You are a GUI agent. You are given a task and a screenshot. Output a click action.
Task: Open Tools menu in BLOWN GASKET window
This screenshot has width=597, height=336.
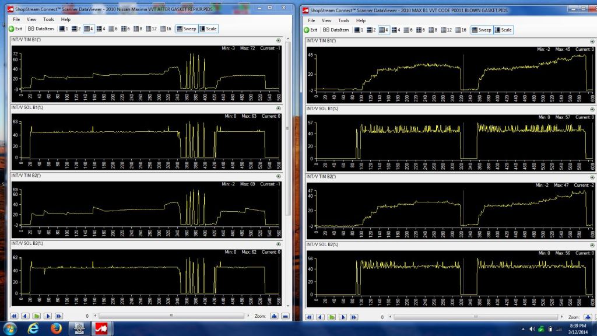click(343, 20)
